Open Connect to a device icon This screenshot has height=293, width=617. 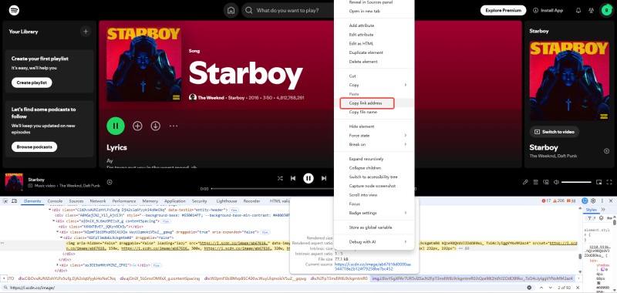[x=546, y=182]
